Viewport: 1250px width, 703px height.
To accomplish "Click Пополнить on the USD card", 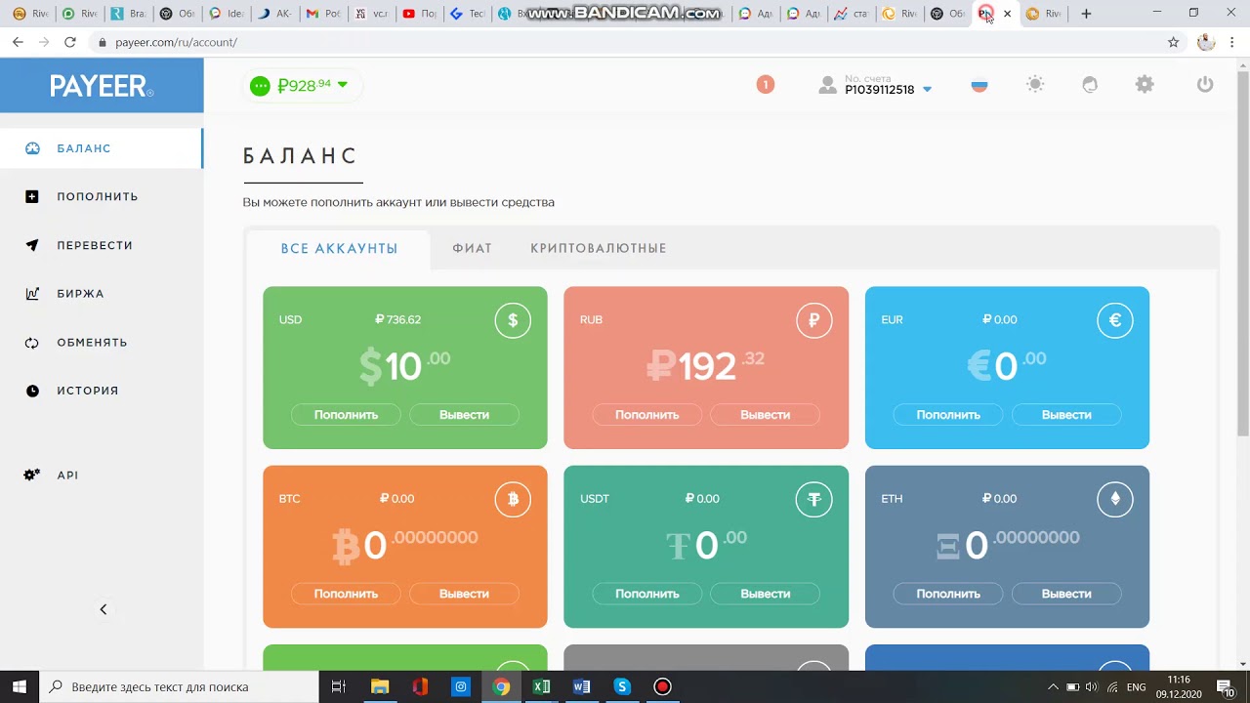I will tap(346, 415).
